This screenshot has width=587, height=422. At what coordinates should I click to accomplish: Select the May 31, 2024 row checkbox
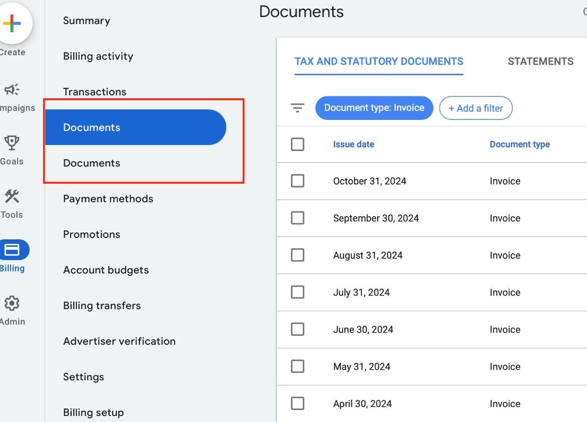(298, 366)
